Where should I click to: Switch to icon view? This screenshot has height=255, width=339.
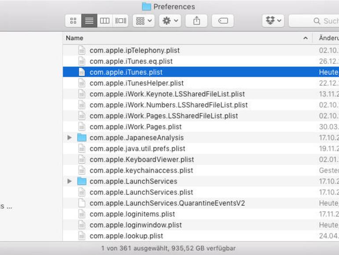(x=73, y=21)
